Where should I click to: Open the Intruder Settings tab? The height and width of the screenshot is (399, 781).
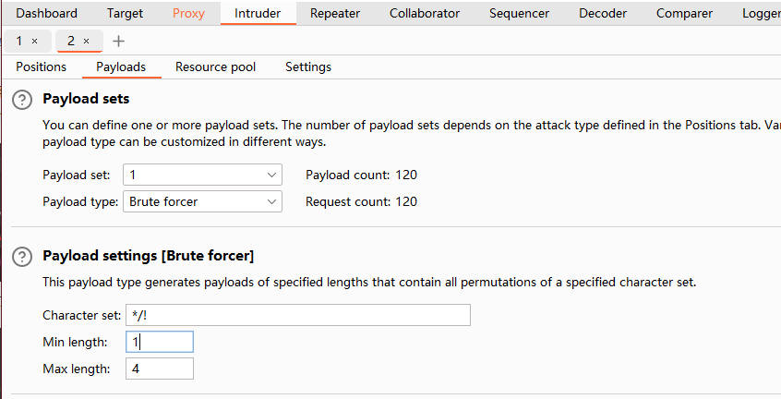(308, 67)
